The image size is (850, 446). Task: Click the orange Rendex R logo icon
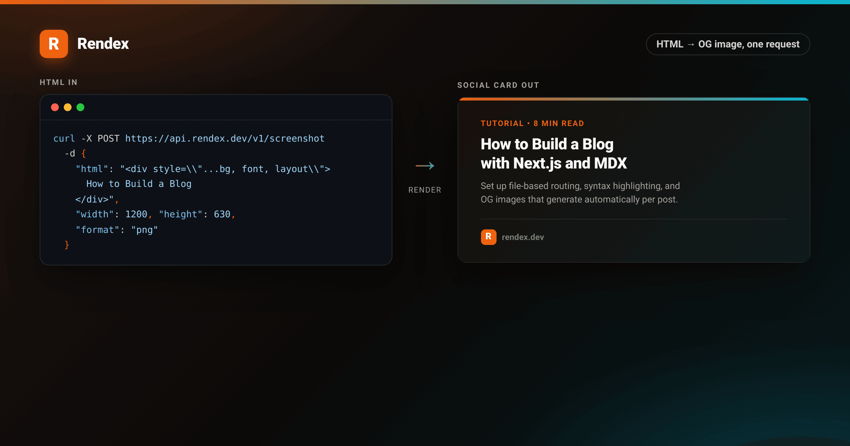coord(54,44)
